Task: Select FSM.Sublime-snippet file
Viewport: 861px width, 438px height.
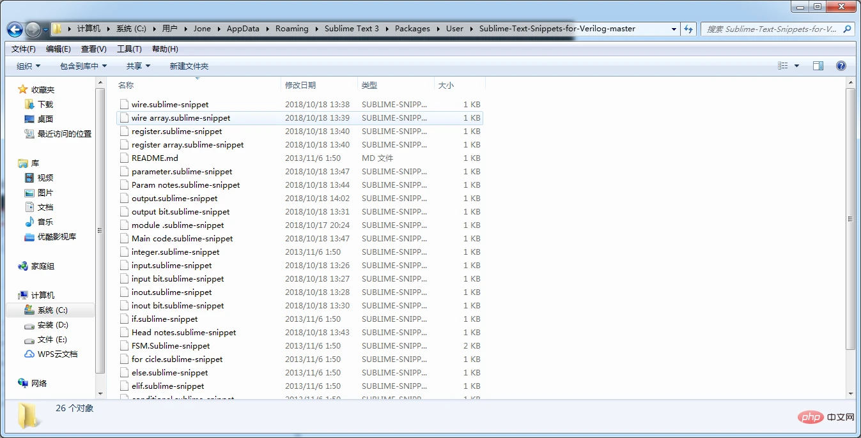Action: coord(170,345)
